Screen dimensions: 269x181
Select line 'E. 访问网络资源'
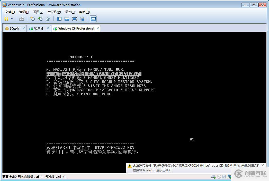[97, 86]
